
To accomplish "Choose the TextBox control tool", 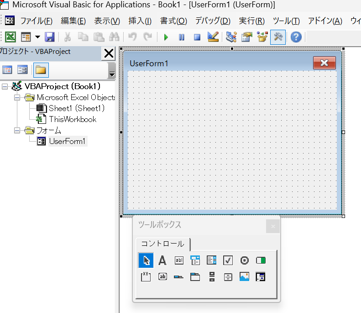I will (179, 260).
